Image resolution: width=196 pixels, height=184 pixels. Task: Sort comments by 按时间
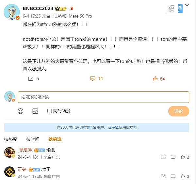33,139
